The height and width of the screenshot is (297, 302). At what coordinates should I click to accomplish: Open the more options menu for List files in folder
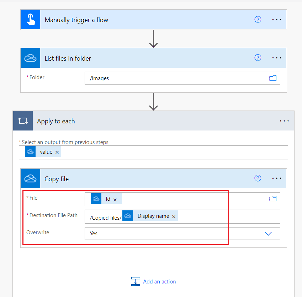tap(277, 58)
